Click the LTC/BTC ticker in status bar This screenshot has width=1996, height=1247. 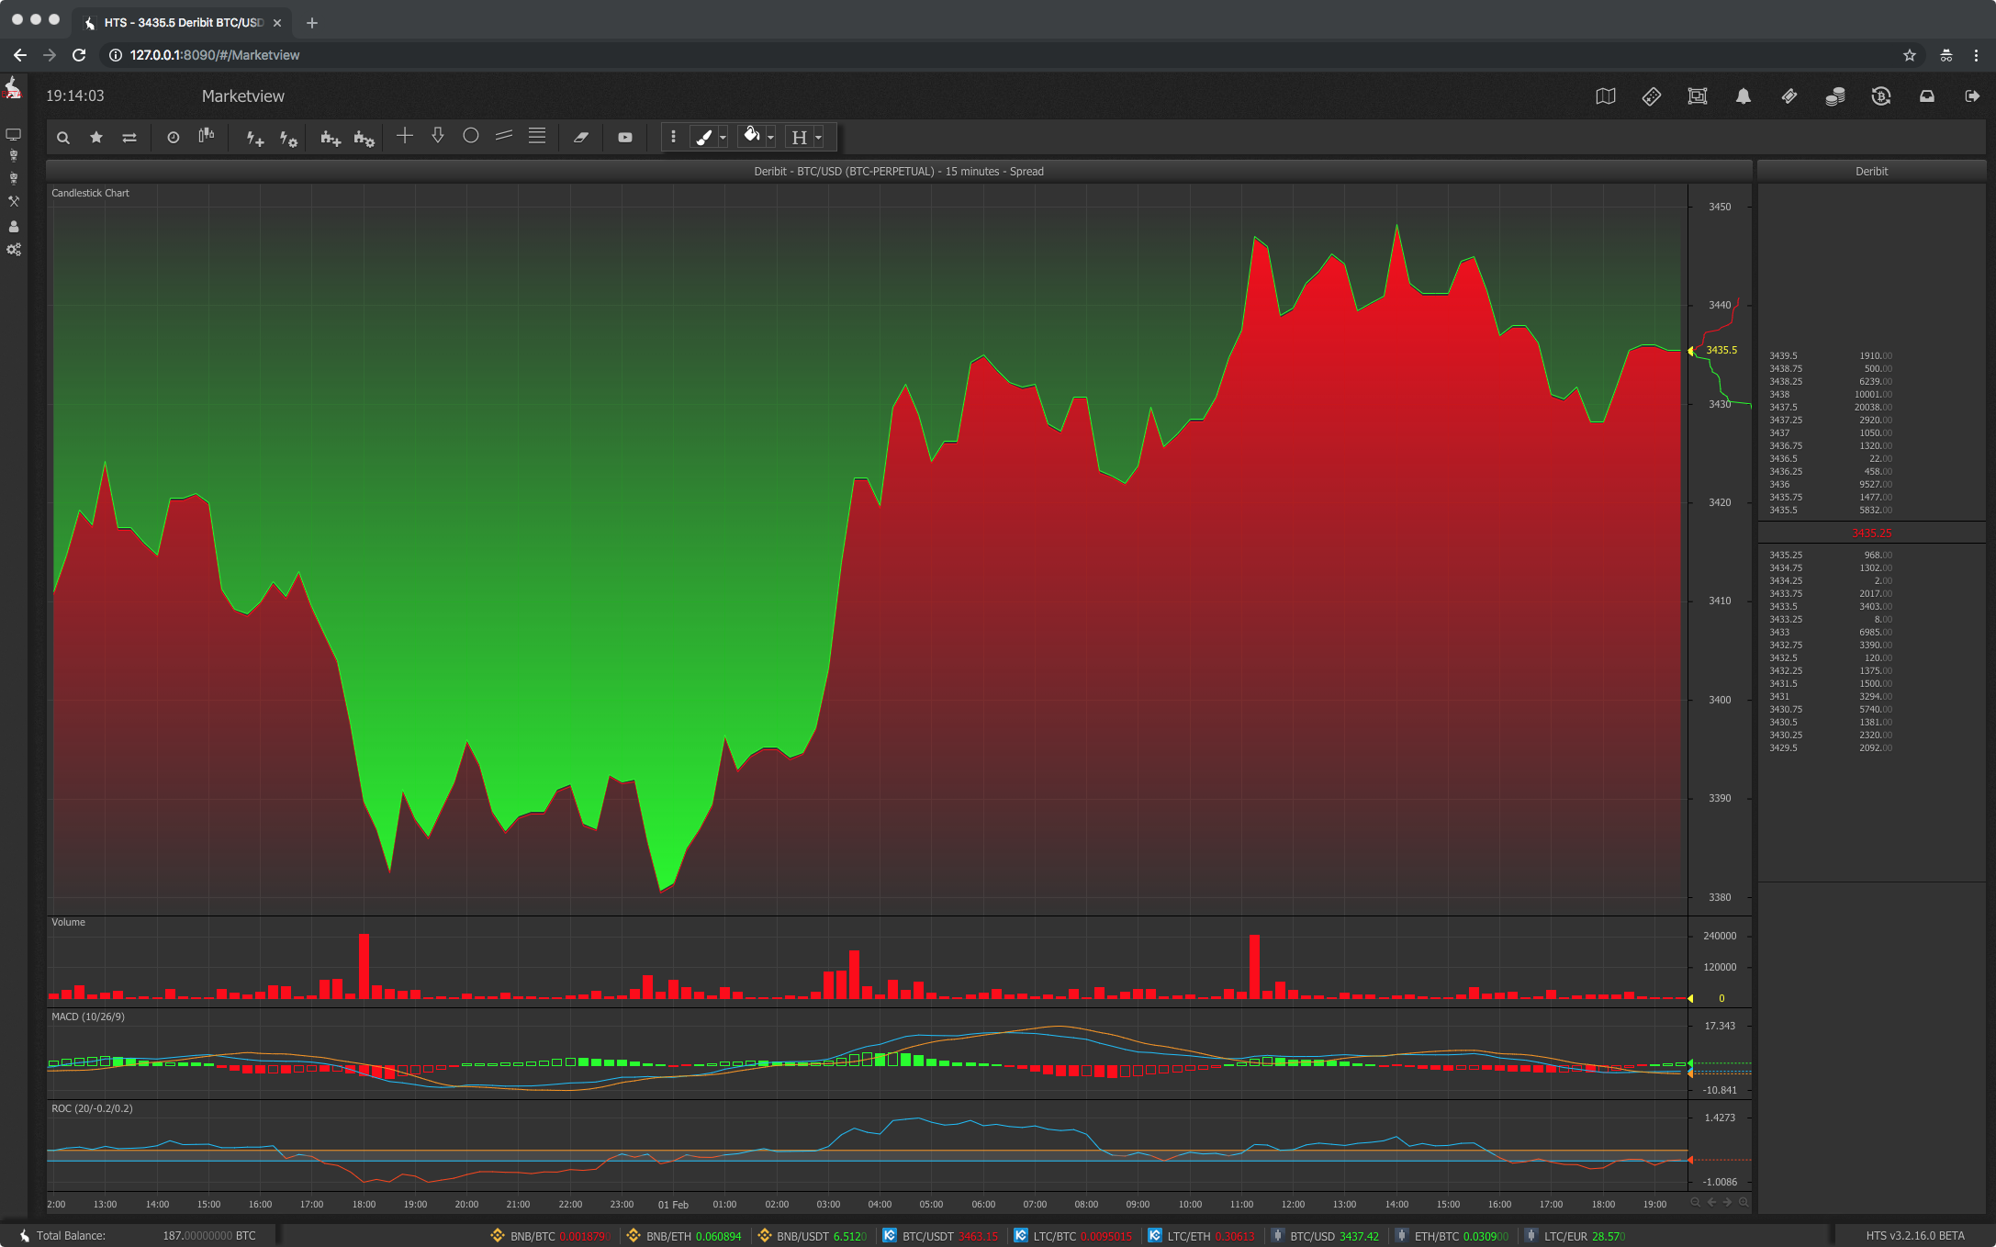point(1072,1236)
